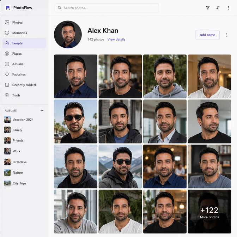Click the Recently Added icon
237x237 pixels.
click(7, 85)
